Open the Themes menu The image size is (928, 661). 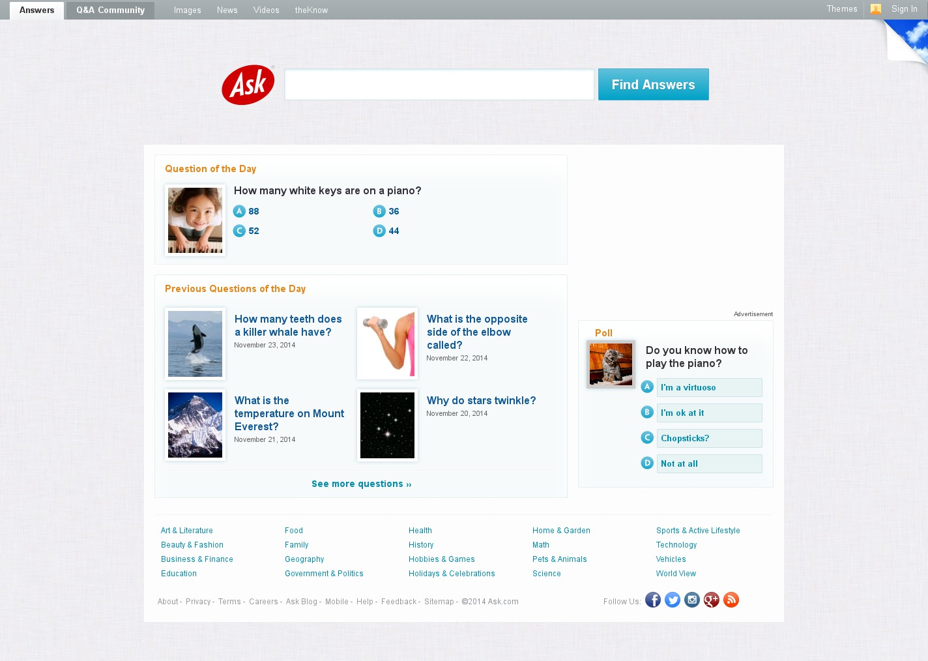(x=842, y=9)
